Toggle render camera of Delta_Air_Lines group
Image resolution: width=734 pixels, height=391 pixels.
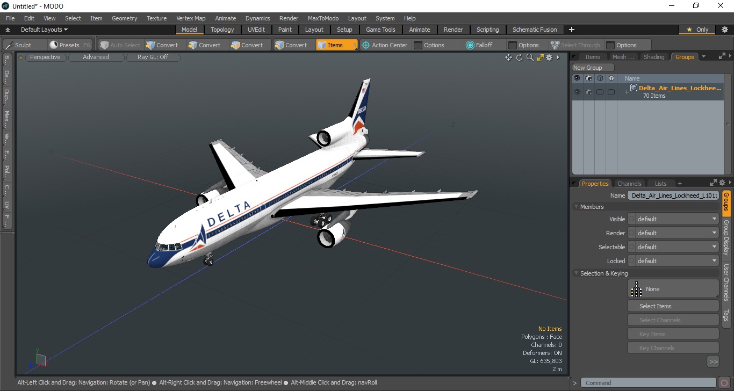pyautogui.click(x=589, y=92)
